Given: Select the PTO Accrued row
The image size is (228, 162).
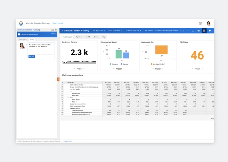Looking at the screenshot, I should (x=137, y=93).
